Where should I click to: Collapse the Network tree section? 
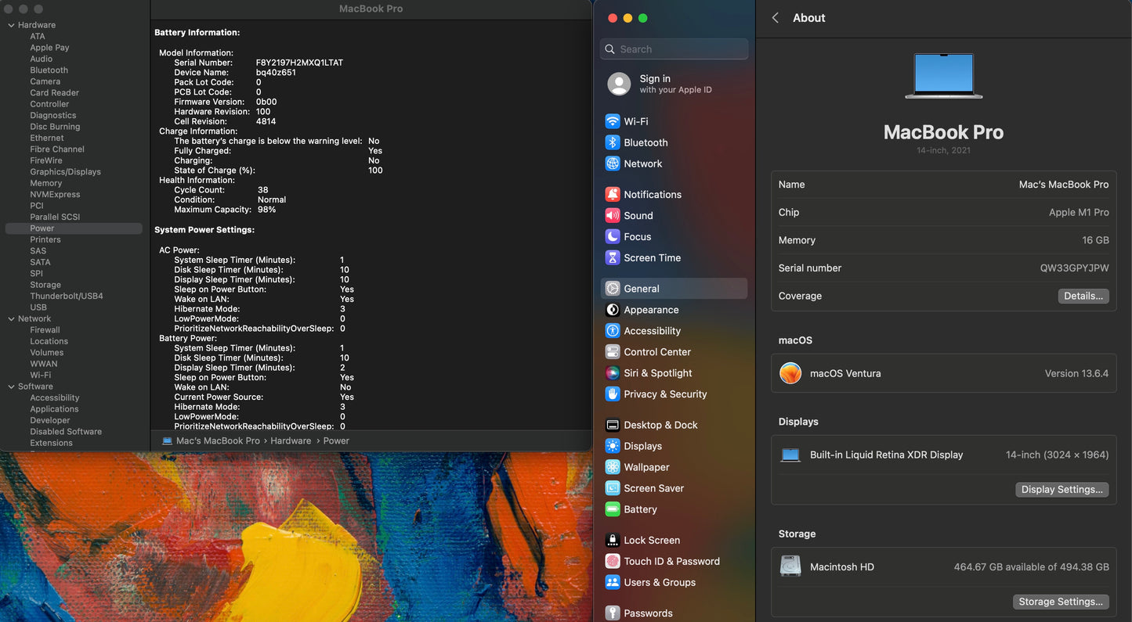pos(11,318)
